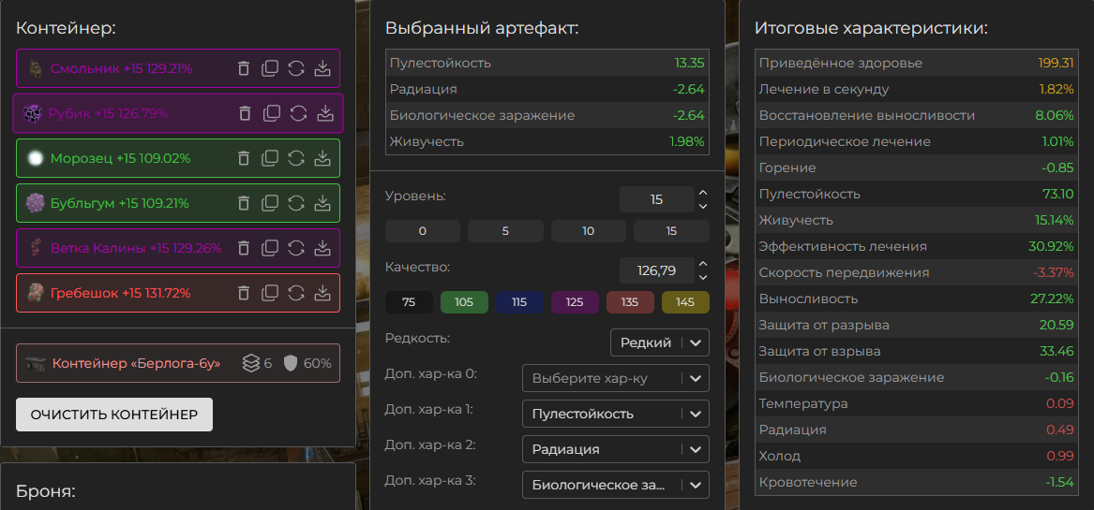Set level preset to 5

click(505, 231)
